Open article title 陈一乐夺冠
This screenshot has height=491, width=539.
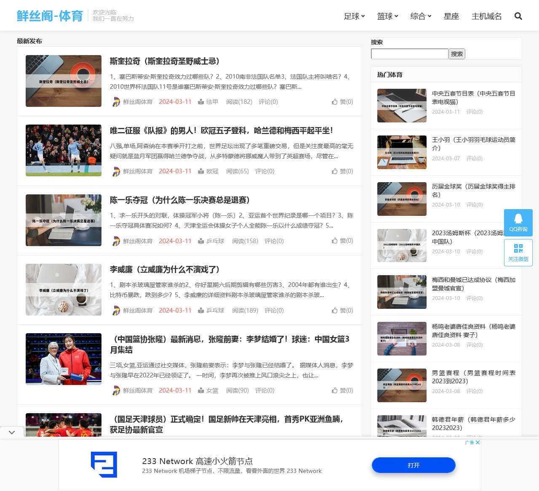pos(180,200)
